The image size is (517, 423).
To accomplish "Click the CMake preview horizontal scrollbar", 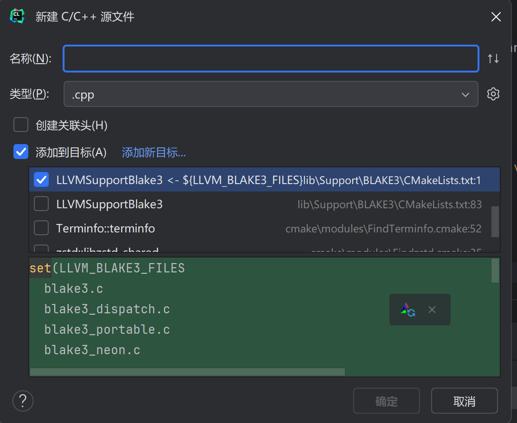I will click(x=187, y=372).
